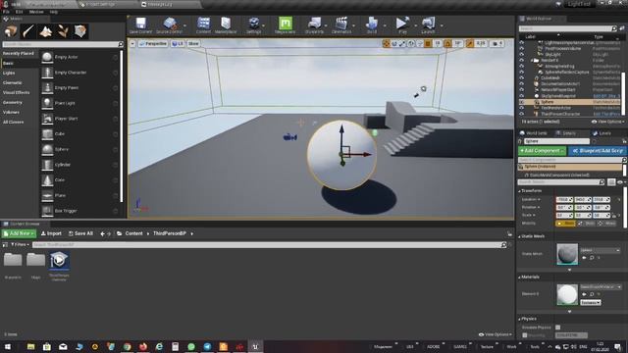Select the Landscape mode icon
This screenshot has width=628, height=353.
pos(46,31)
